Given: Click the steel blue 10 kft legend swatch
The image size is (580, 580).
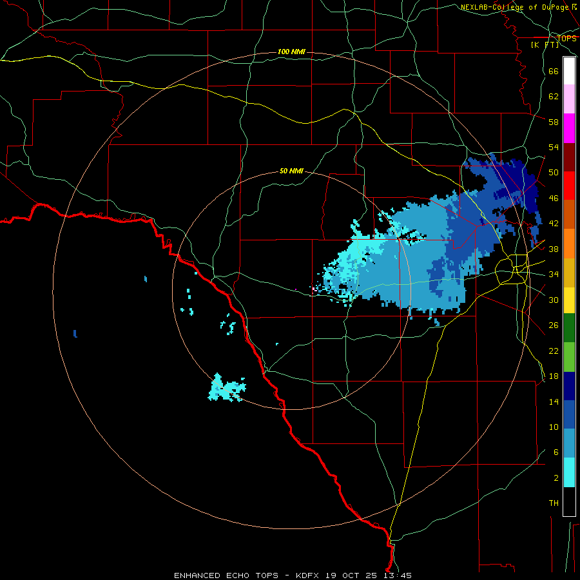Looking at the screenshot, I should click(x=569, y=443).
